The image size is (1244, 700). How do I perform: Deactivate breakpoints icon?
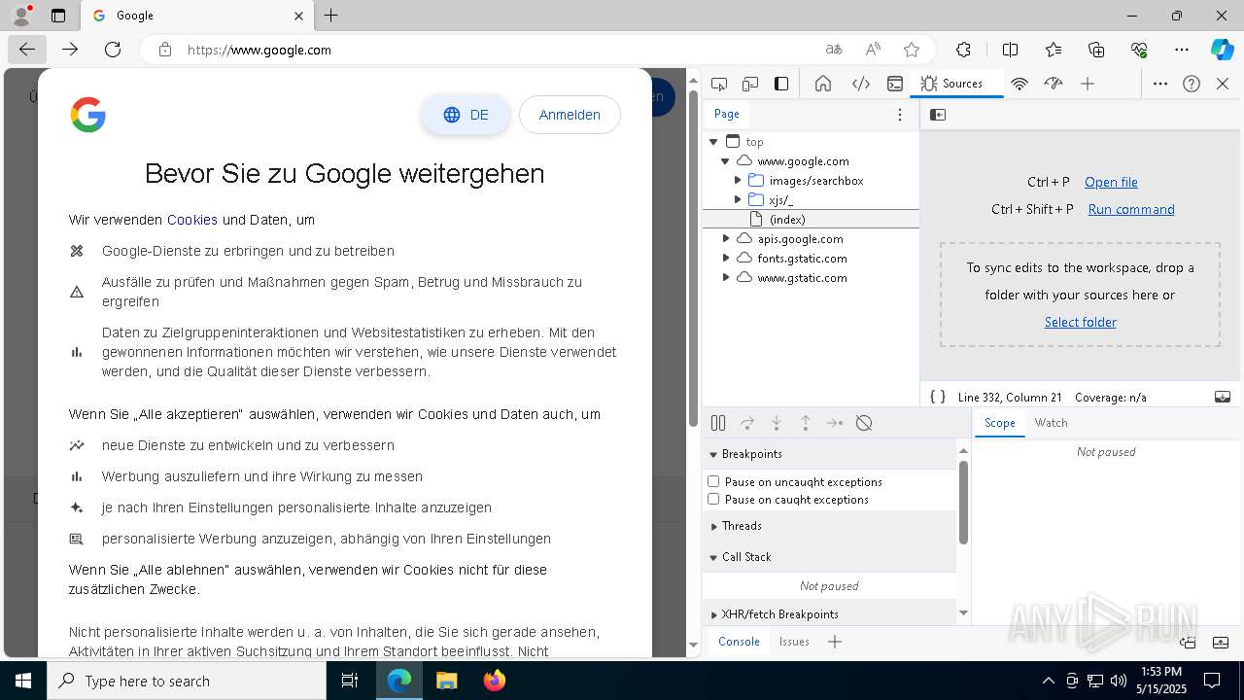(x=864, y=423)
